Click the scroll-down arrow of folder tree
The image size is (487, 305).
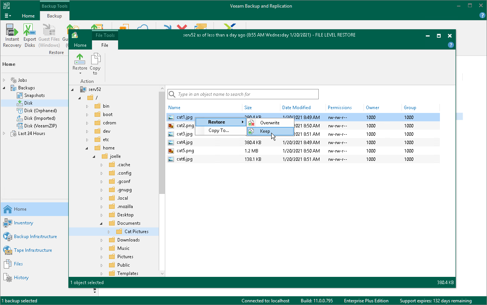(162, 273)
